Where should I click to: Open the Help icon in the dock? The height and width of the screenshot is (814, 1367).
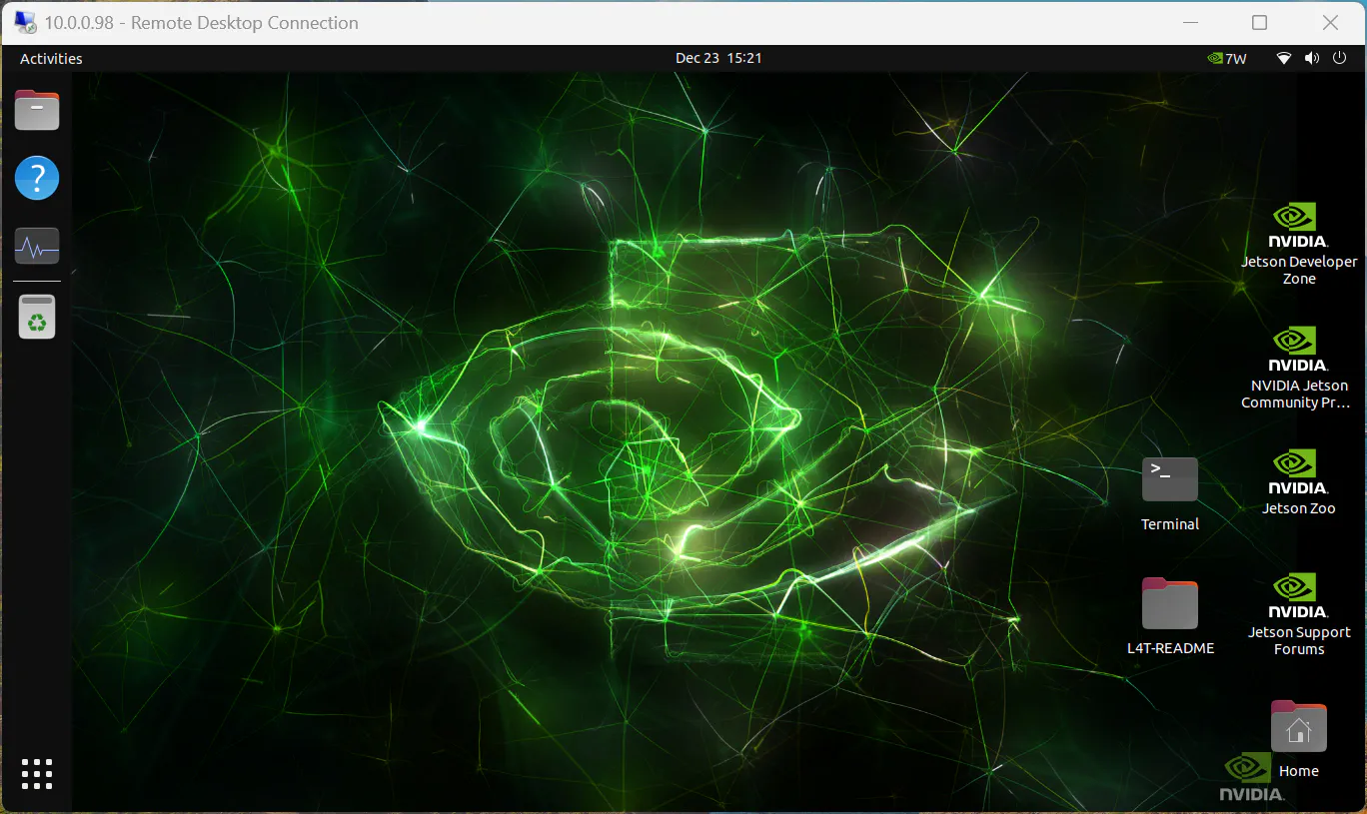37,179
